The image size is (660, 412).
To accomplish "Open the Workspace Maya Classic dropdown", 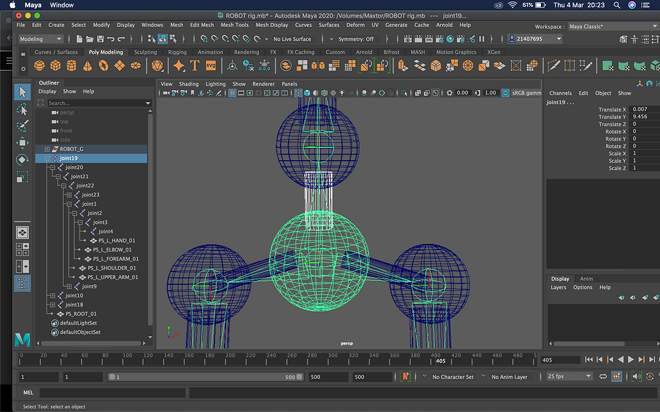I will (612, 26).
